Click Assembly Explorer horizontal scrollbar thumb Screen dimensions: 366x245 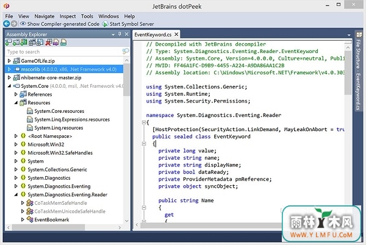[48, 227]
